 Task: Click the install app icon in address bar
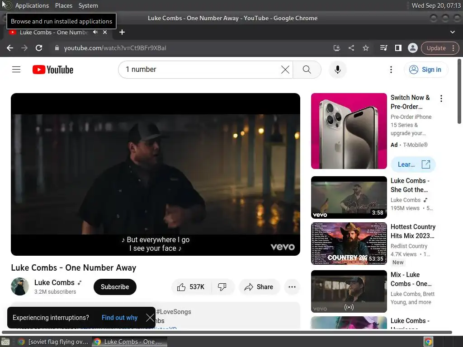coord(336,48)
